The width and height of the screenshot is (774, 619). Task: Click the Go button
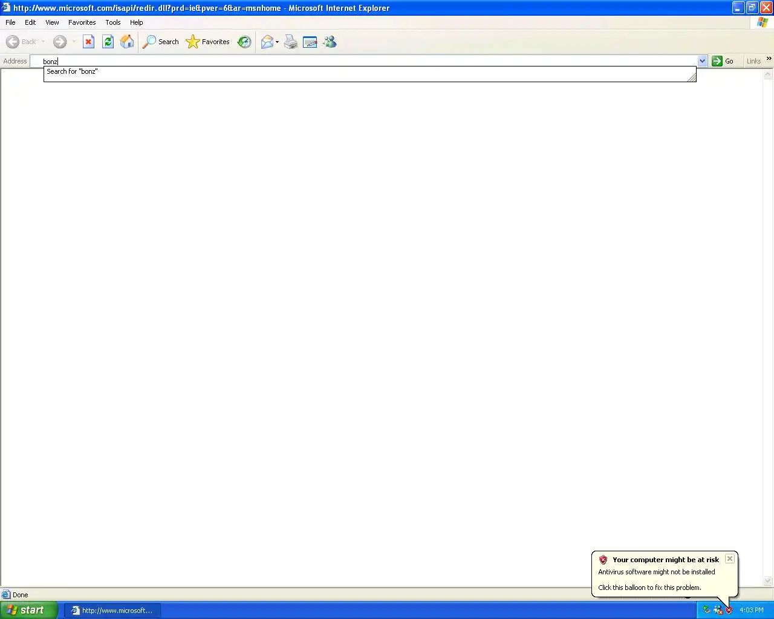(x=723, y=61)
